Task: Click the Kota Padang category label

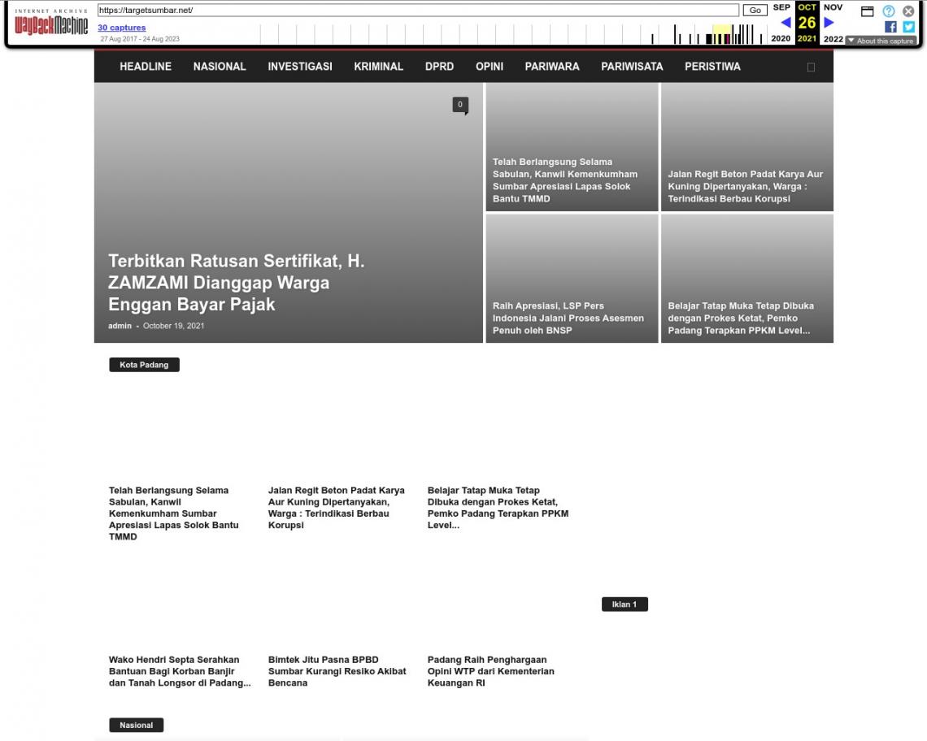Action: [144, 365]
